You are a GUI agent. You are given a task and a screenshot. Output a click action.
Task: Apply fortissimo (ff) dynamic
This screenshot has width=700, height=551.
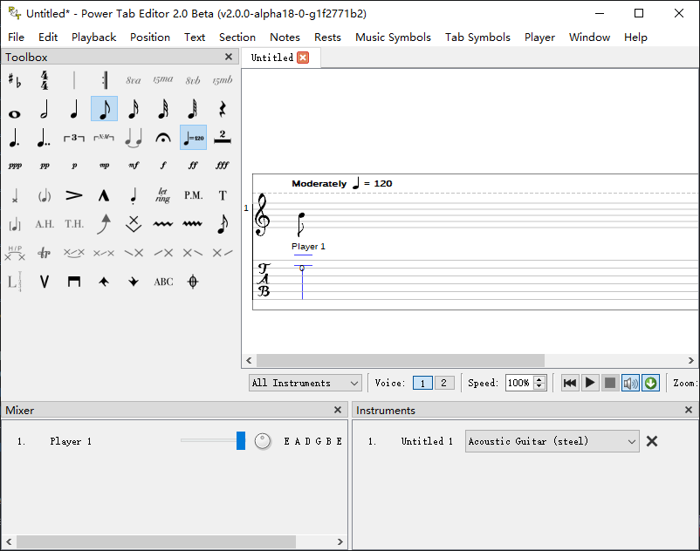193,166
